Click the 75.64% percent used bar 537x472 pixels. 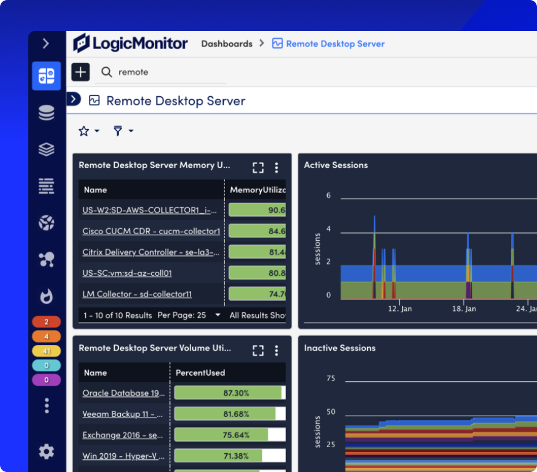click(x=230, y=435)
